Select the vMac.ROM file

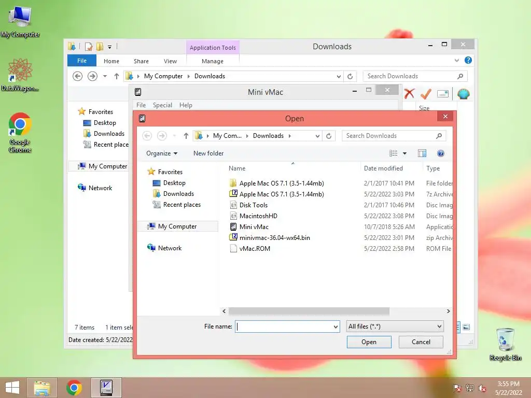(x=255, y=248)
